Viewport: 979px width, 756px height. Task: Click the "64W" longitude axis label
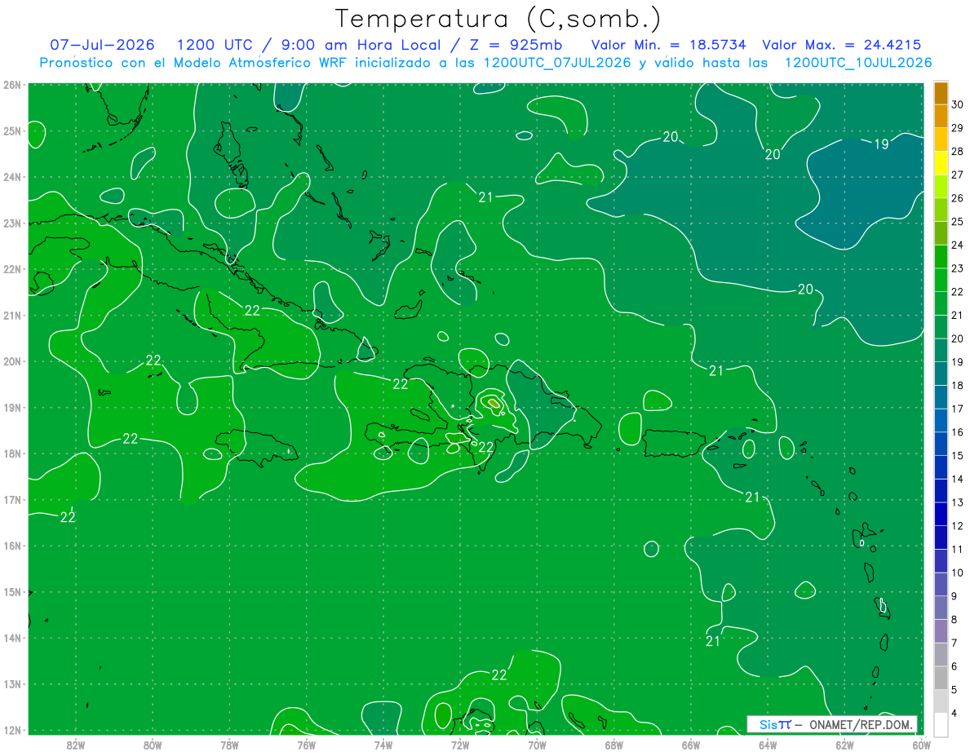768,745
